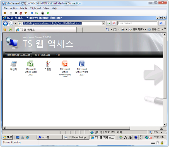Expand the IE toolbar chevron overflow
Viewport: 169px width, 147px height.
tap(165, 28)
